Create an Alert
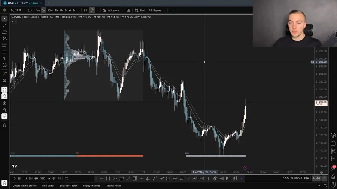 coord(140,10)
